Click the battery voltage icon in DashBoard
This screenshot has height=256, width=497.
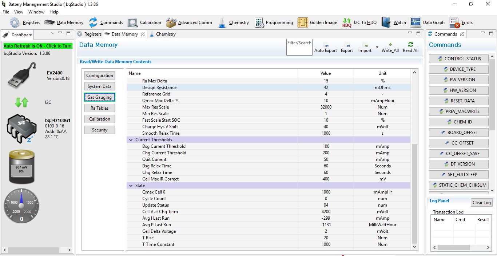22,167
